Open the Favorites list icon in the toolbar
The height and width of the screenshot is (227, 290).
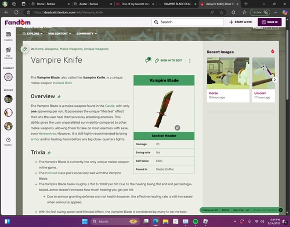tap(244, 12)
